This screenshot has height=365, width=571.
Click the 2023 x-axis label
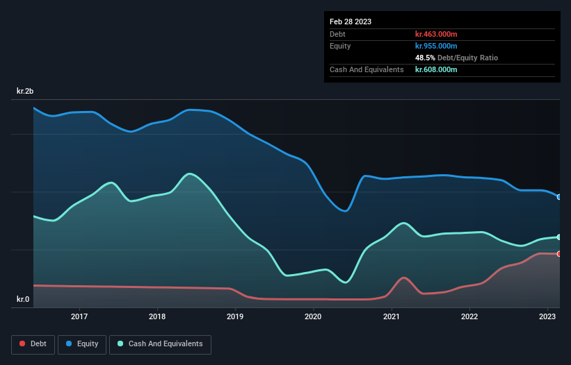point(547,316)
